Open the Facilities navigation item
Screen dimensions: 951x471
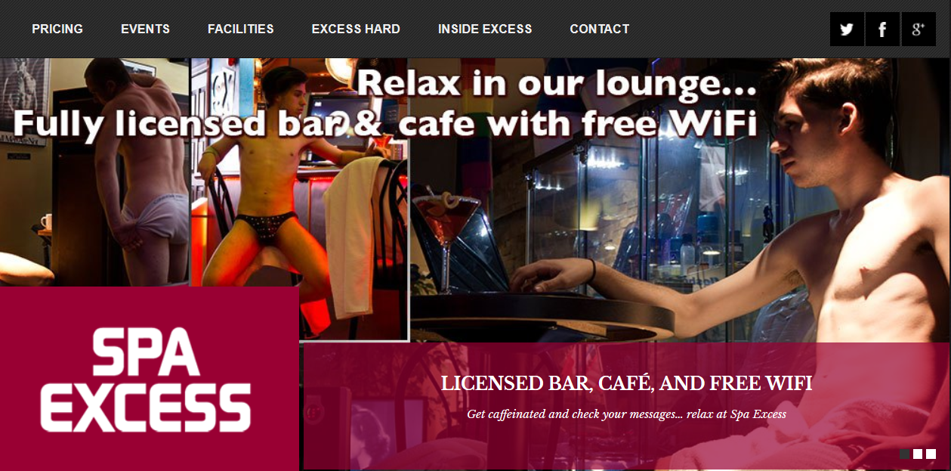click(x=241, y=29)
